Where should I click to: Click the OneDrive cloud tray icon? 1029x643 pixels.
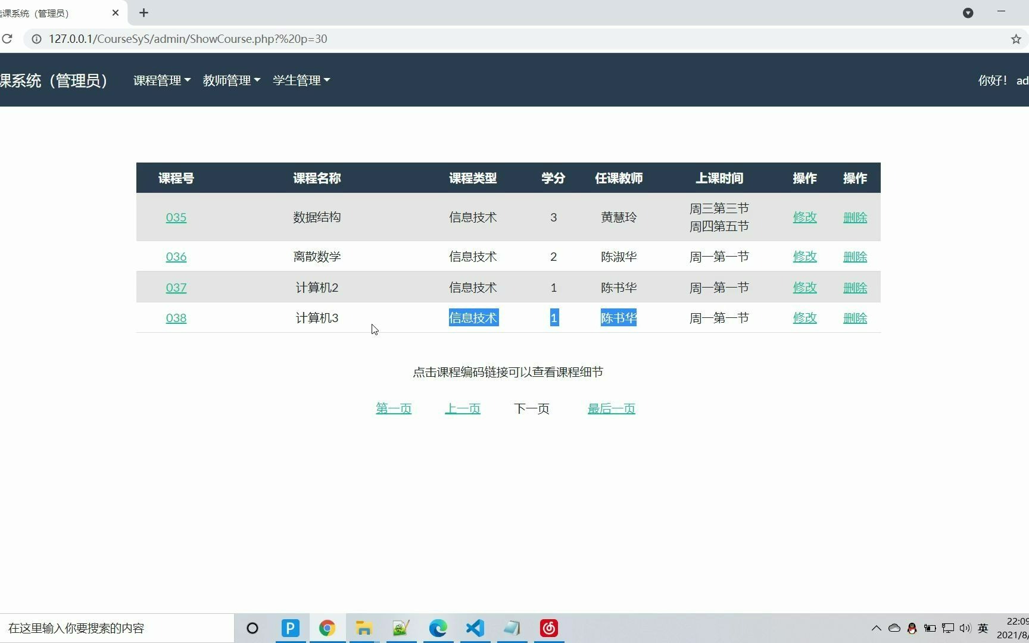[x=894, y=628]
